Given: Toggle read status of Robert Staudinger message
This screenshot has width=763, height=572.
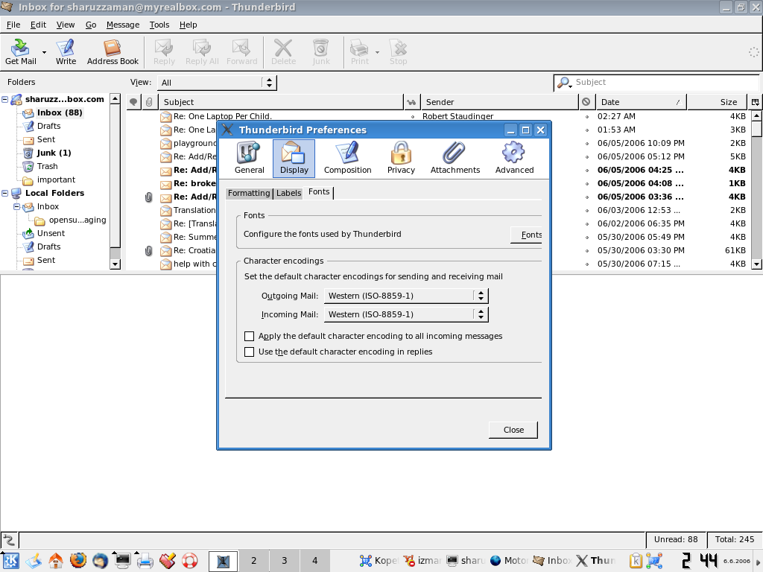Looking at the screenshot, I should (x=413, y=117).
